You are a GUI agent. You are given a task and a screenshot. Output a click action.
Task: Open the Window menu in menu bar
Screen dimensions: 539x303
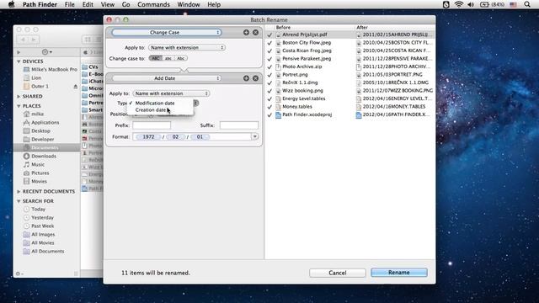[189, 4]
